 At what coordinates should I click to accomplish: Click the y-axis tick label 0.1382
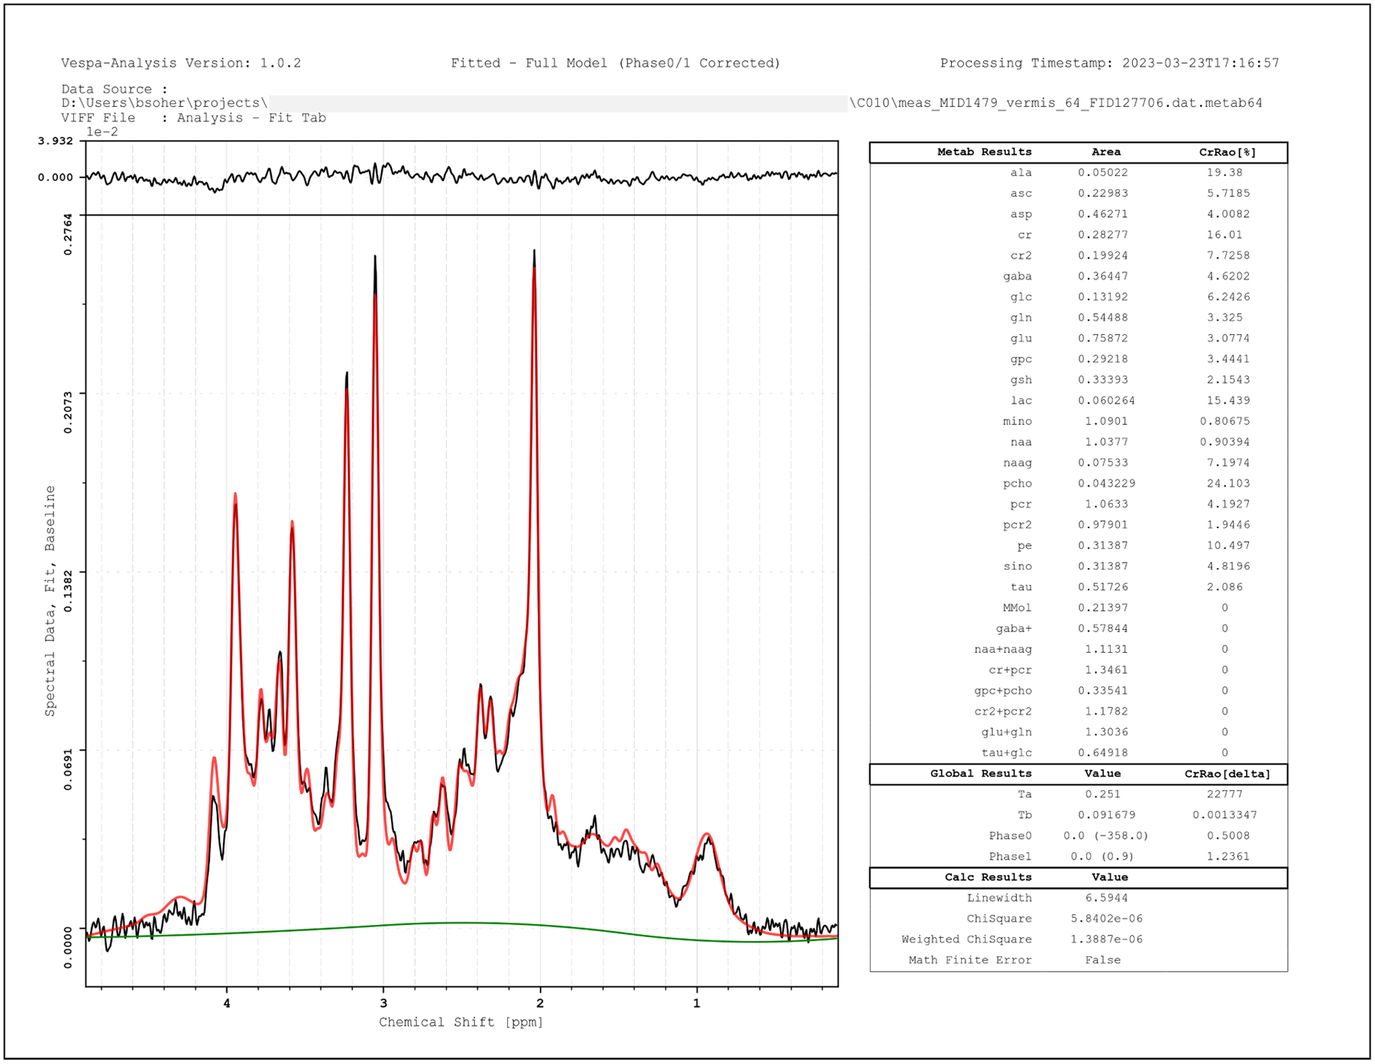tap(68, 591)
